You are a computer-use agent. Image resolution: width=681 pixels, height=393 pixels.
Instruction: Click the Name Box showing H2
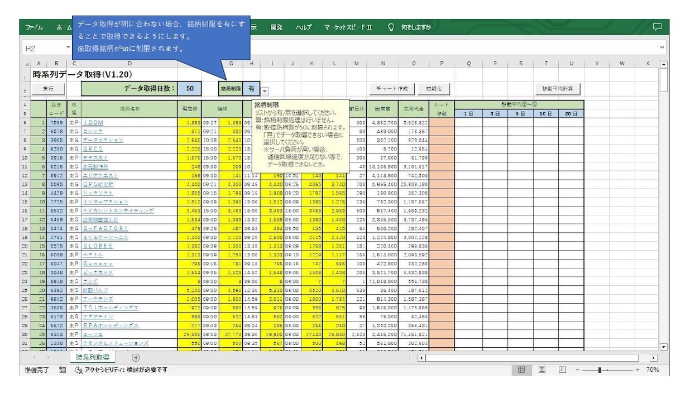(45, 49)
